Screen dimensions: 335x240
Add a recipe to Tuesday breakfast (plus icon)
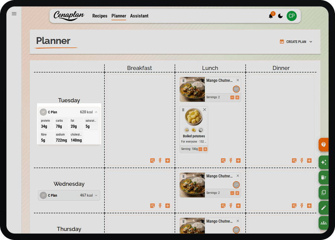click(x=167, y=160)
